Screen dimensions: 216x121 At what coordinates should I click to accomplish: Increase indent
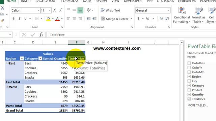click(x=94, y=18)
